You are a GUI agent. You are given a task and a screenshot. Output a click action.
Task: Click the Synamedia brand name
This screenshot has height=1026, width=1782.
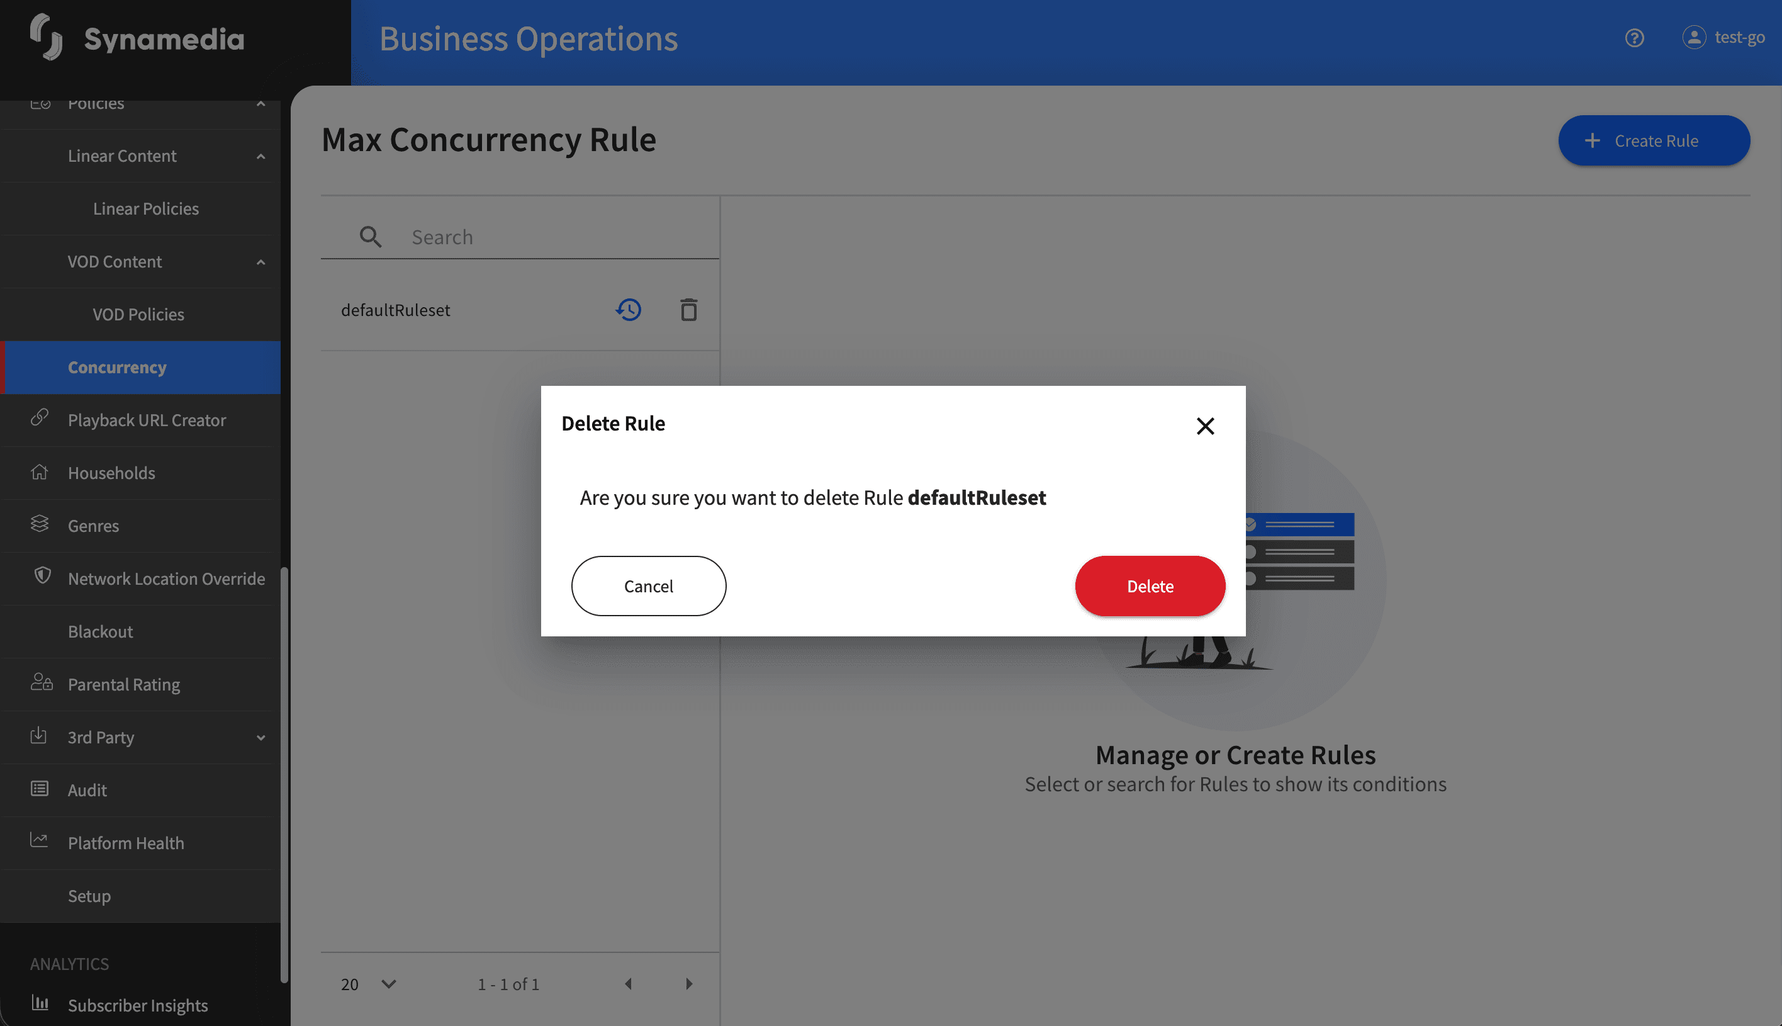(164, 39)
